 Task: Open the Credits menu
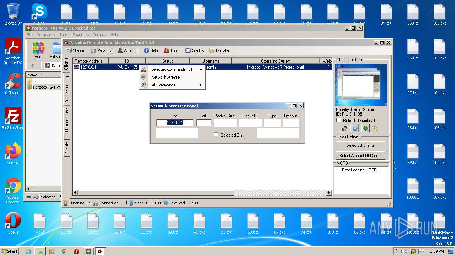point(194,50)
